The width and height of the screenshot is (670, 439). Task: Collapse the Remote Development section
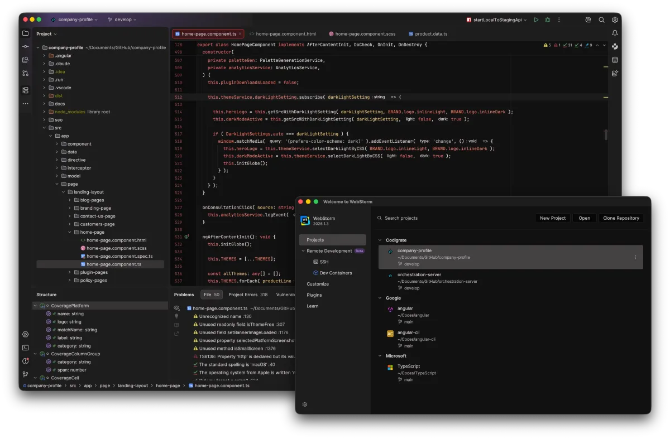[x=303, y=251]
